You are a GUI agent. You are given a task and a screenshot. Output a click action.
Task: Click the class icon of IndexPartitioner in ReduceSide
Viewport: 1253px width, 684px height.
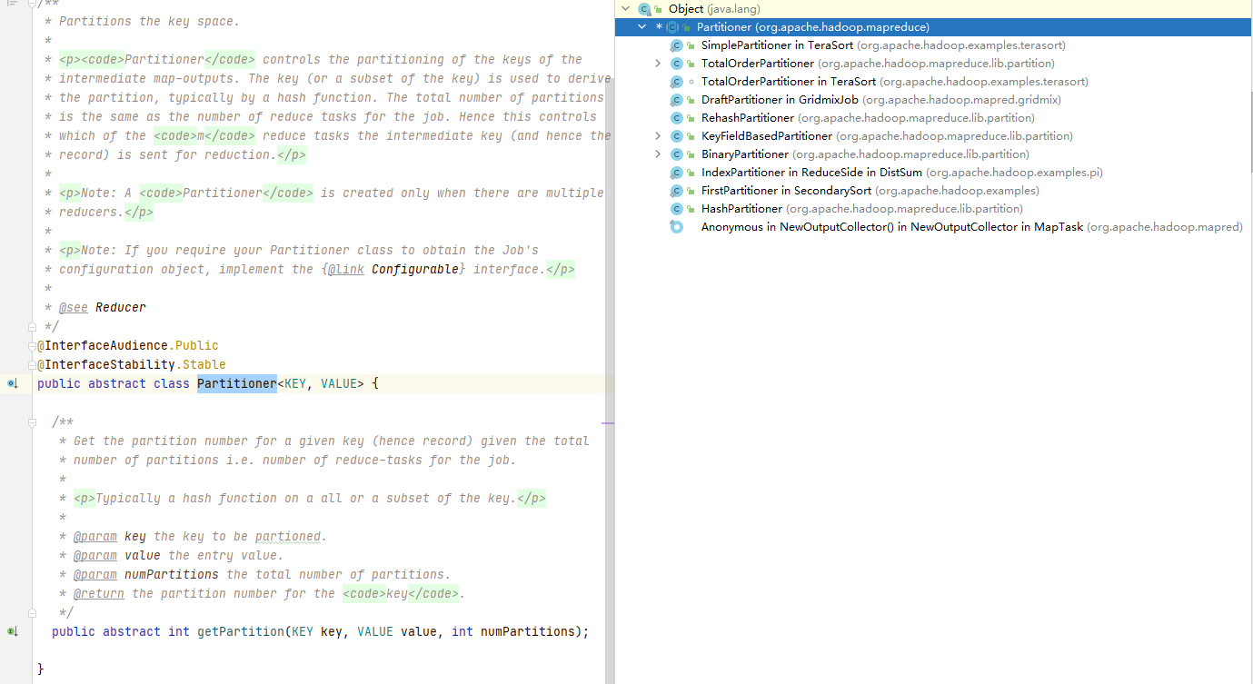point(676,173)
